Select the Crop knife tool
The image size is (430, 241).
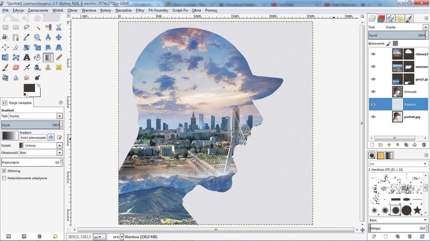16,48
